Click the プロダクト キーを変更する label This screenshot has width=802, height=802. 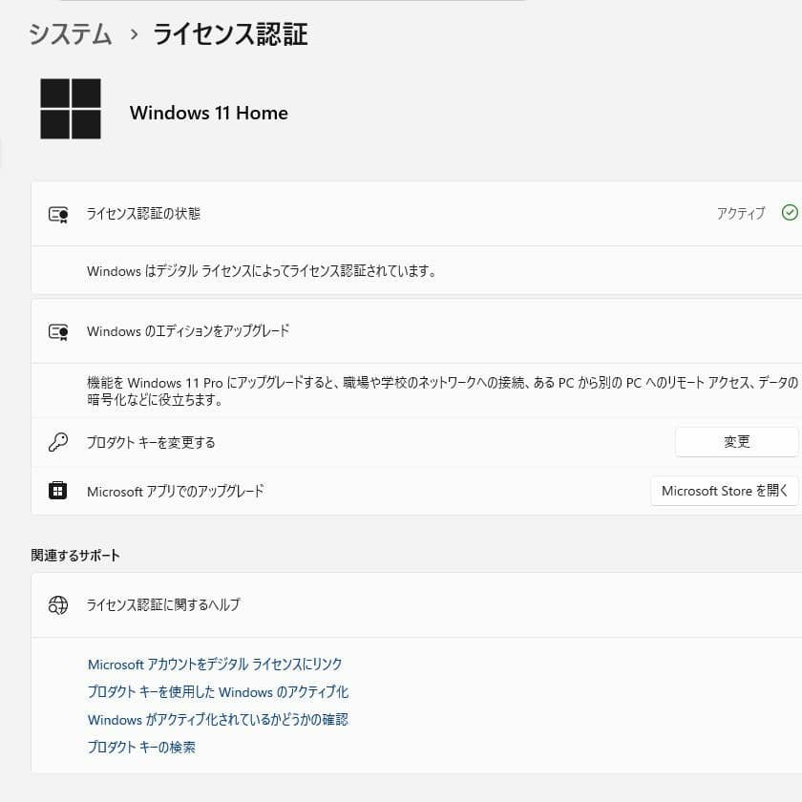pos(151,442)
